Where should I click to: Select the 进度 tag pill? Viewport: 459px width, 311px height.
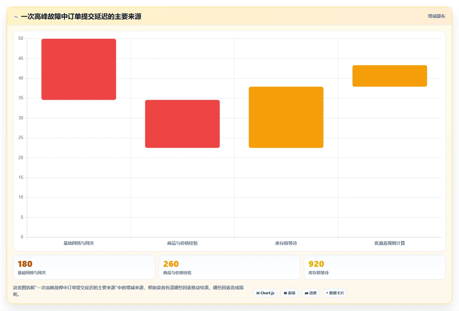click(310, 293)
